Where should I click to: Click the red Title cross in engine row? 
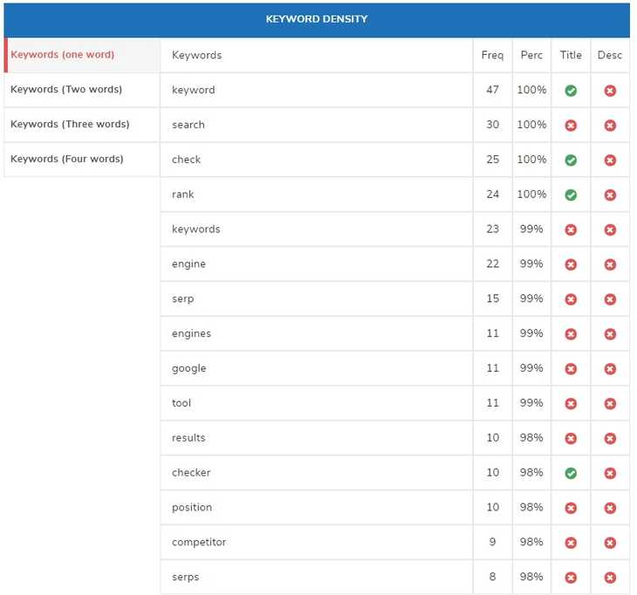(x=571, y=264)
